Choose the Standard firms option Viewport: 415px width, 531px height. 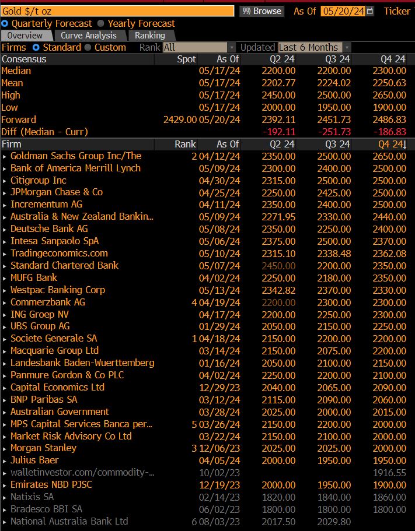tap(36, 47)
